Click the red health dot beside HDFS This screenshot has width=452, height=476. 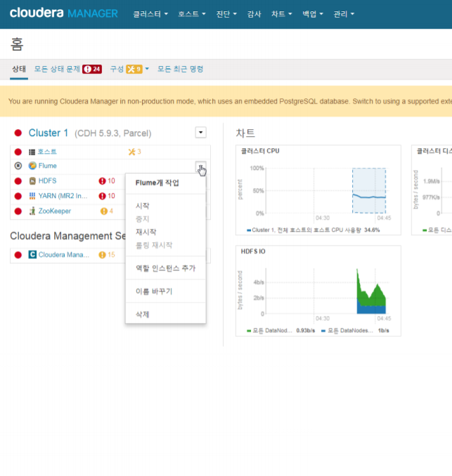[18, 181]
